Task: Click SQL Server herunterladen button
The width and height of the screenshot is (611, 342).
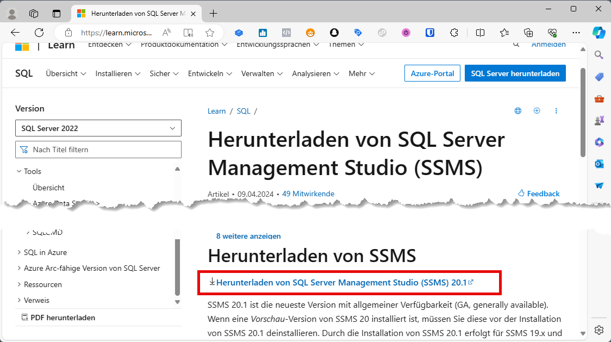Action: pos(515,72)
